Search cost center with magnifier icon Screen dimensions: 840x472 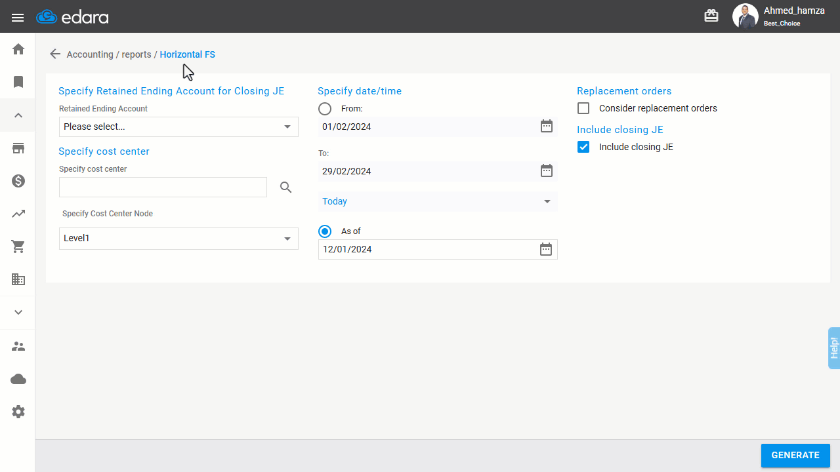(285, 187)
